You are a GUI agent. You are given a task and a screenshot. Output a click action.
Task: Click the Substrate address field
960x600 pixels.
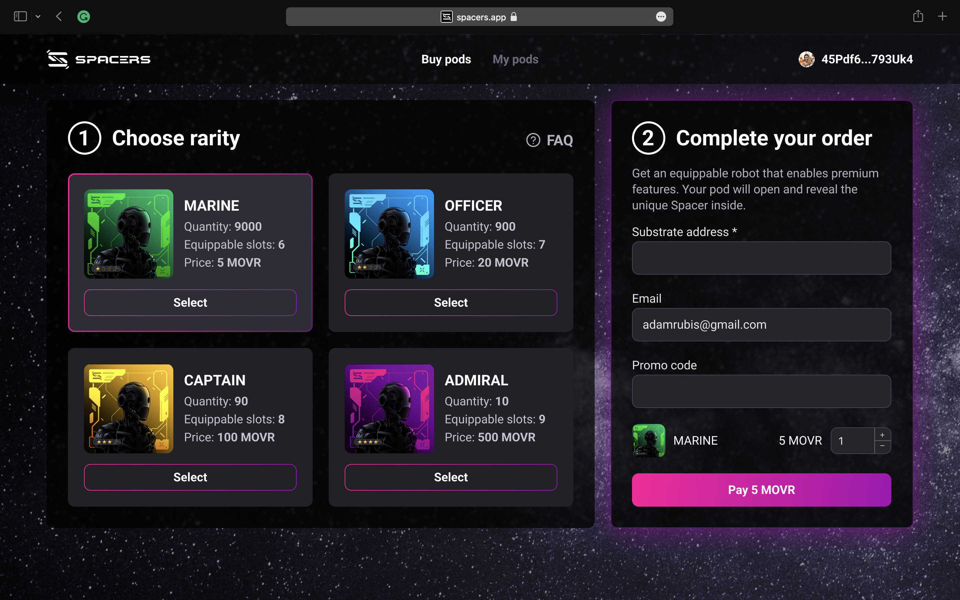point(761,258)
